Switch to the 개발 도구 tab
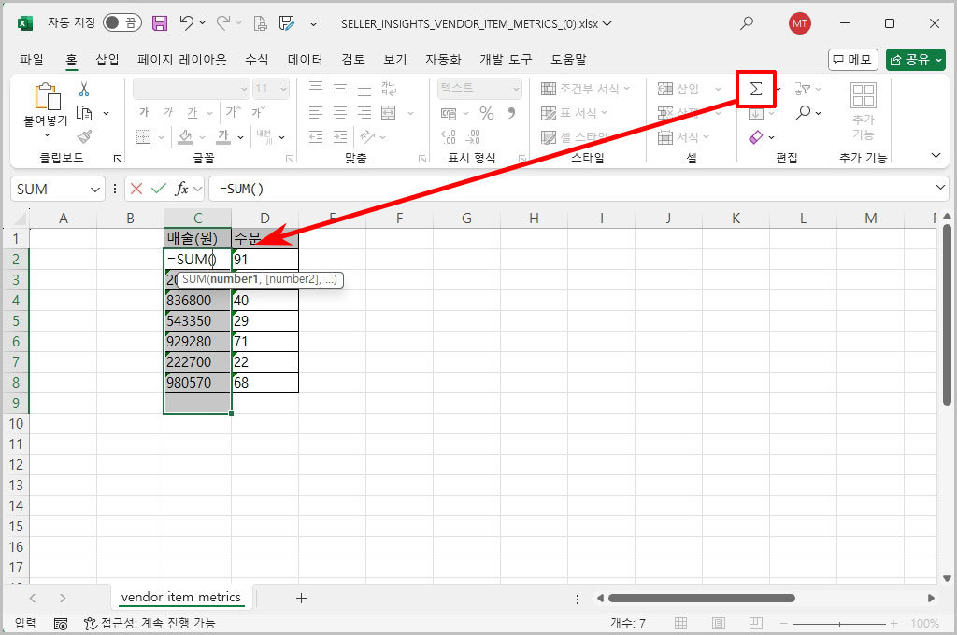 tap(506, 59)
